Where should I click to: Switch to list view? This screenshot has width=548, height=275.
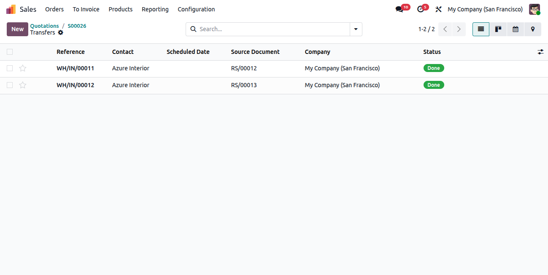click(481, 29)
